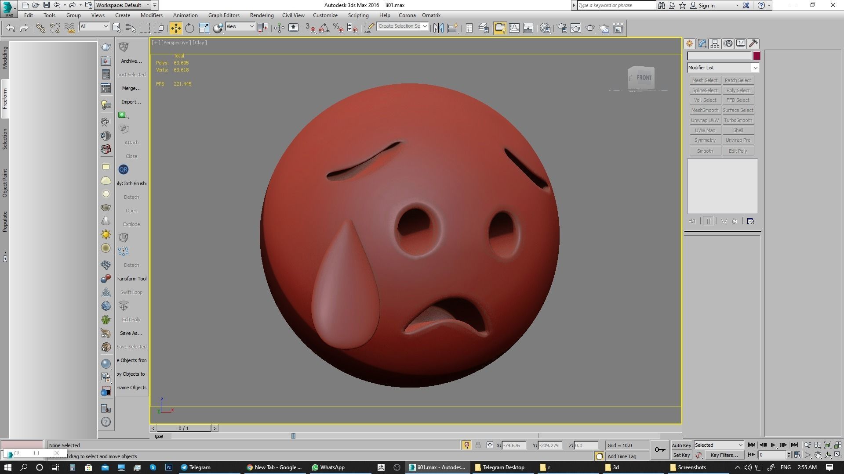Click the Select and Link chain icon
The height and width of the screenshot is (474, 844).
pyautogui.click(x=41, y=28)
